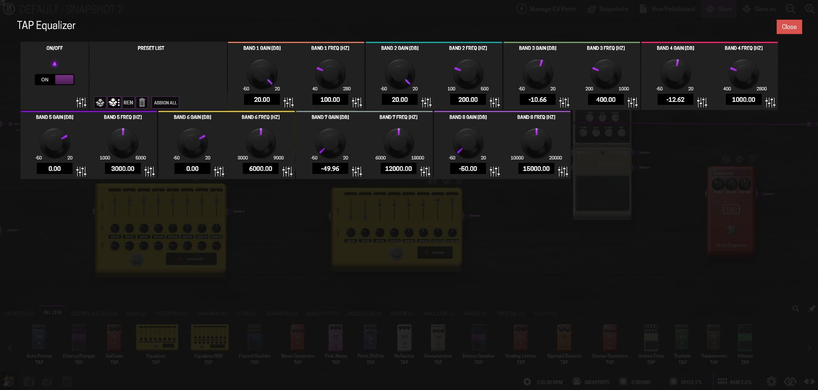The height and width of the screenshot is (390, 818).
Task: Select the DELAY (2) plugin category tab
Action: (x=136, y=314)
